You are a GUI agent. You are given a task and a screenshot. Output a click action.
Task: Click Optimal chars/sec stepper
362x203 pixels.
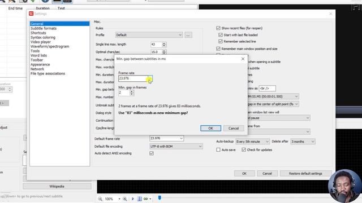[164, 52]
